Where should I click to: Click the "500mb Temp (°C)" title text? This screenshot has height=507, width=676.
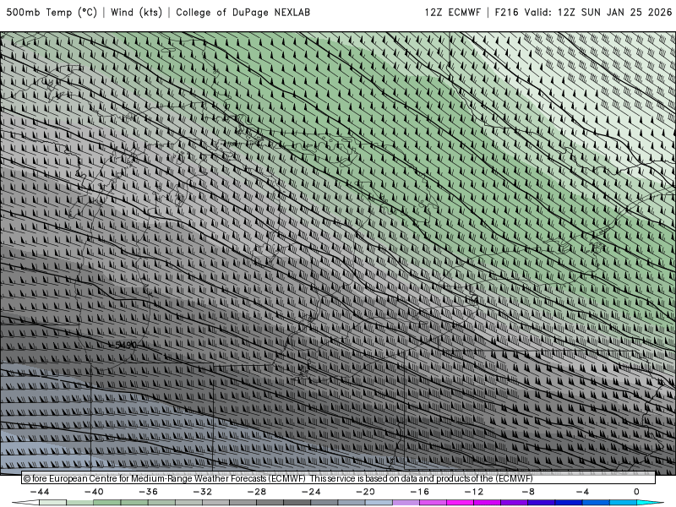52,13
